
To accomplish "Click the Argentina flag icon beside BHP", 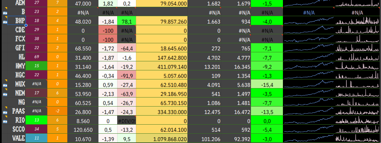I will pos(5,22).
